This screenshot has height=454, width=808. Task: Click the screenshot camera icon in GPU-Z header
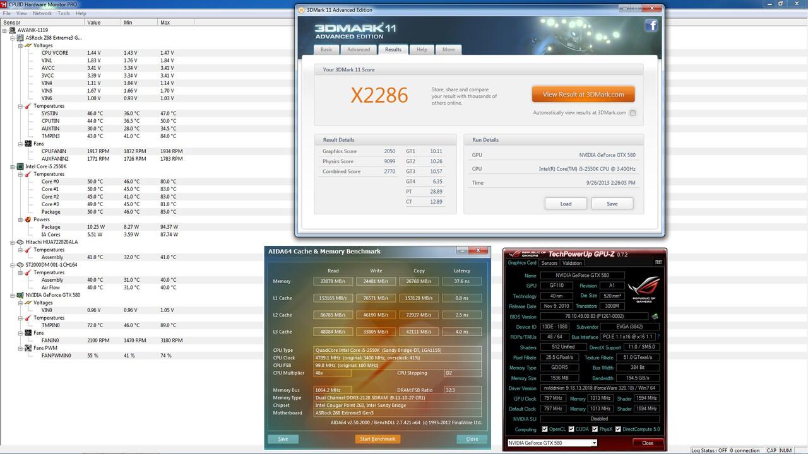658,262
